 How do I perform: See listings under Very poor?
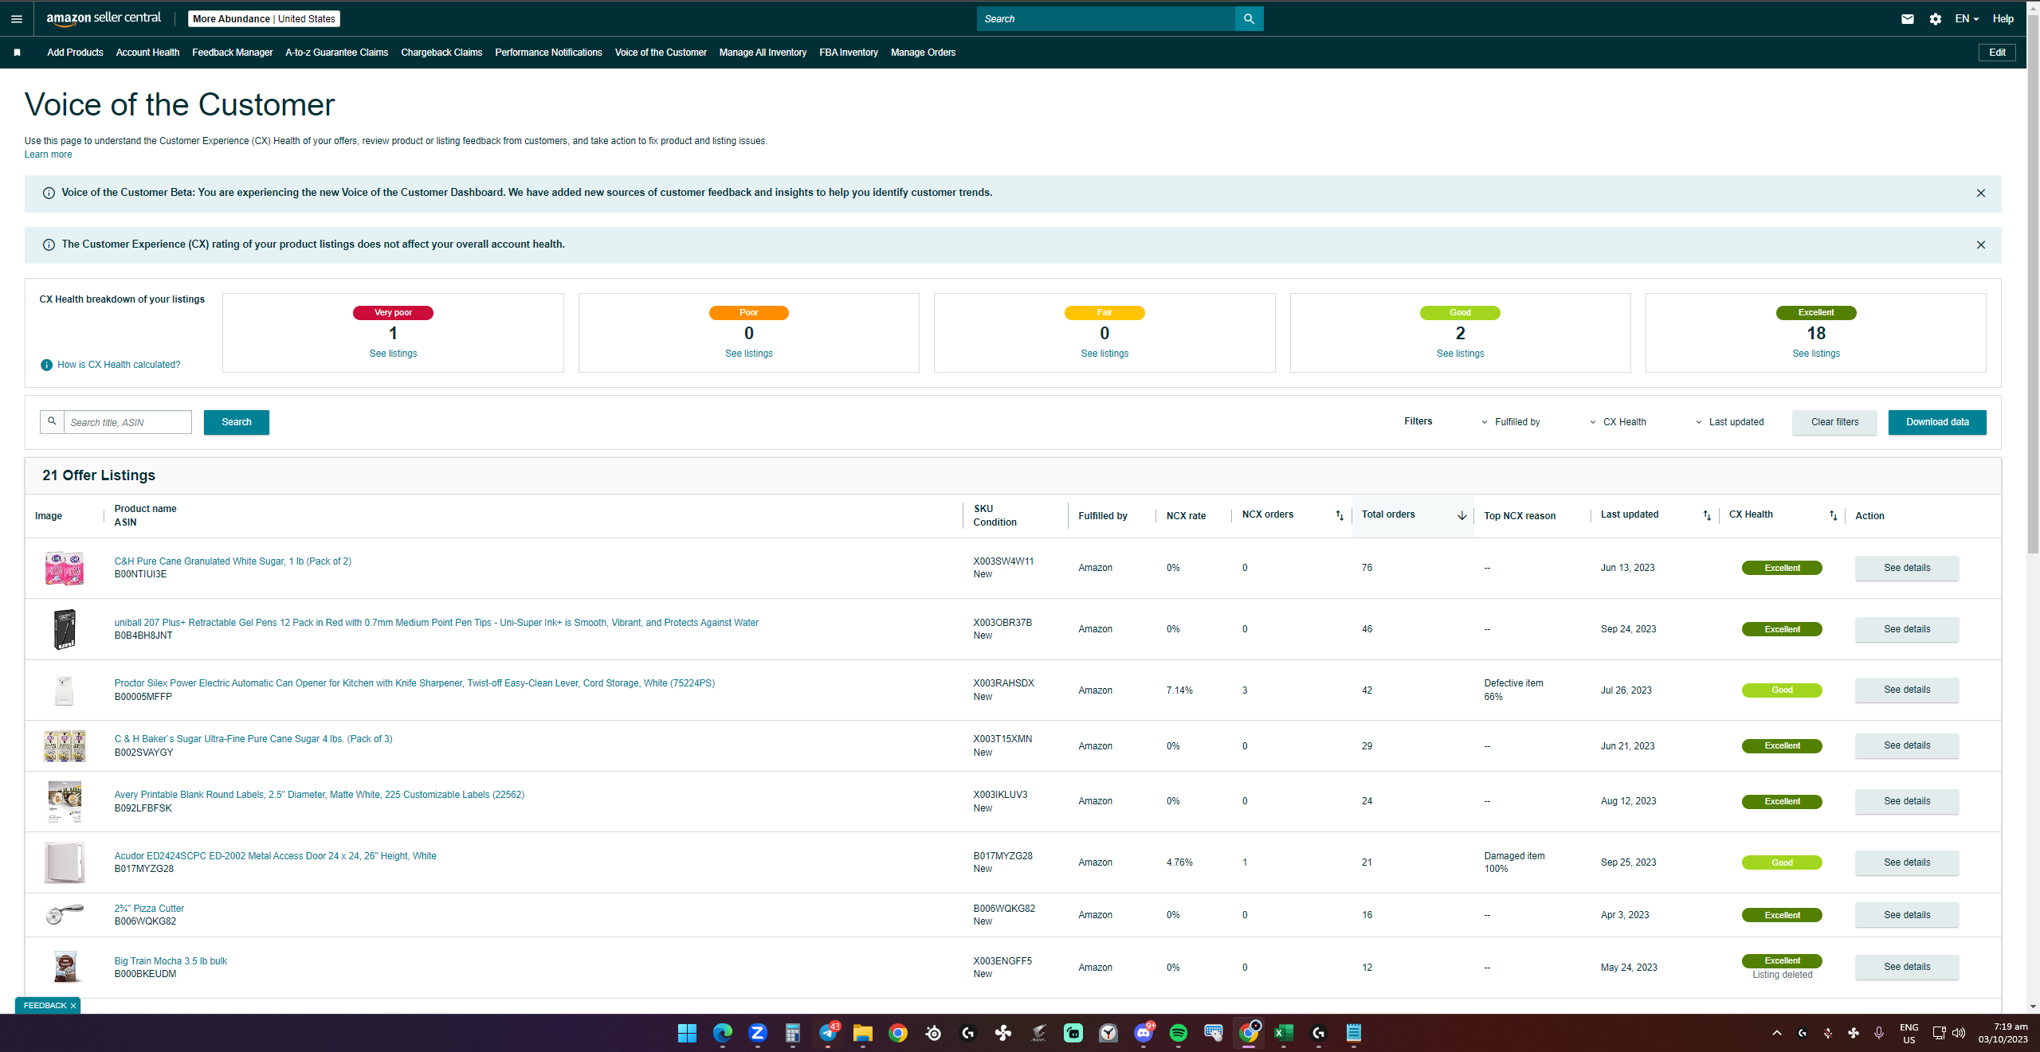393,354
